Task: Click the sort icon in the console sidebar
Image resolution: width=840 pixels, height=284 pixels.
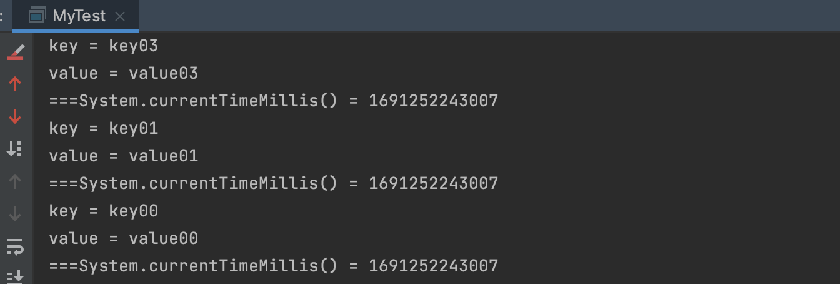Action: tap(15, 148)
